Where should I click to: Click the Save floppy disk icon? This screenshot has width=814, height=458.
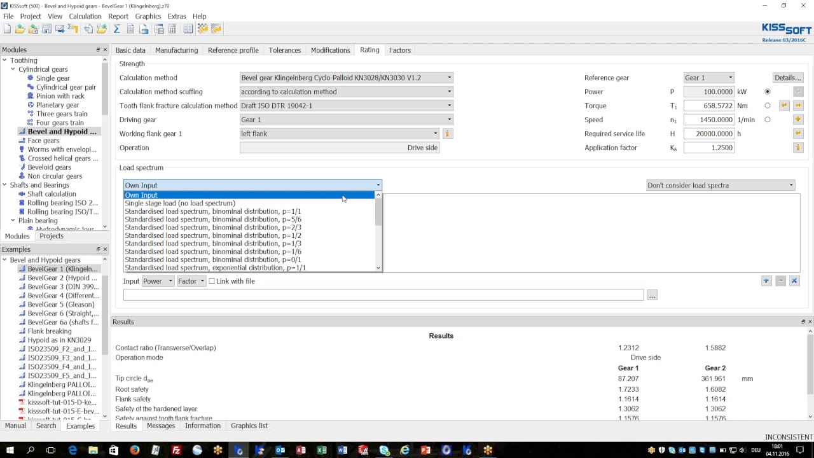click(x=46, y=29)
